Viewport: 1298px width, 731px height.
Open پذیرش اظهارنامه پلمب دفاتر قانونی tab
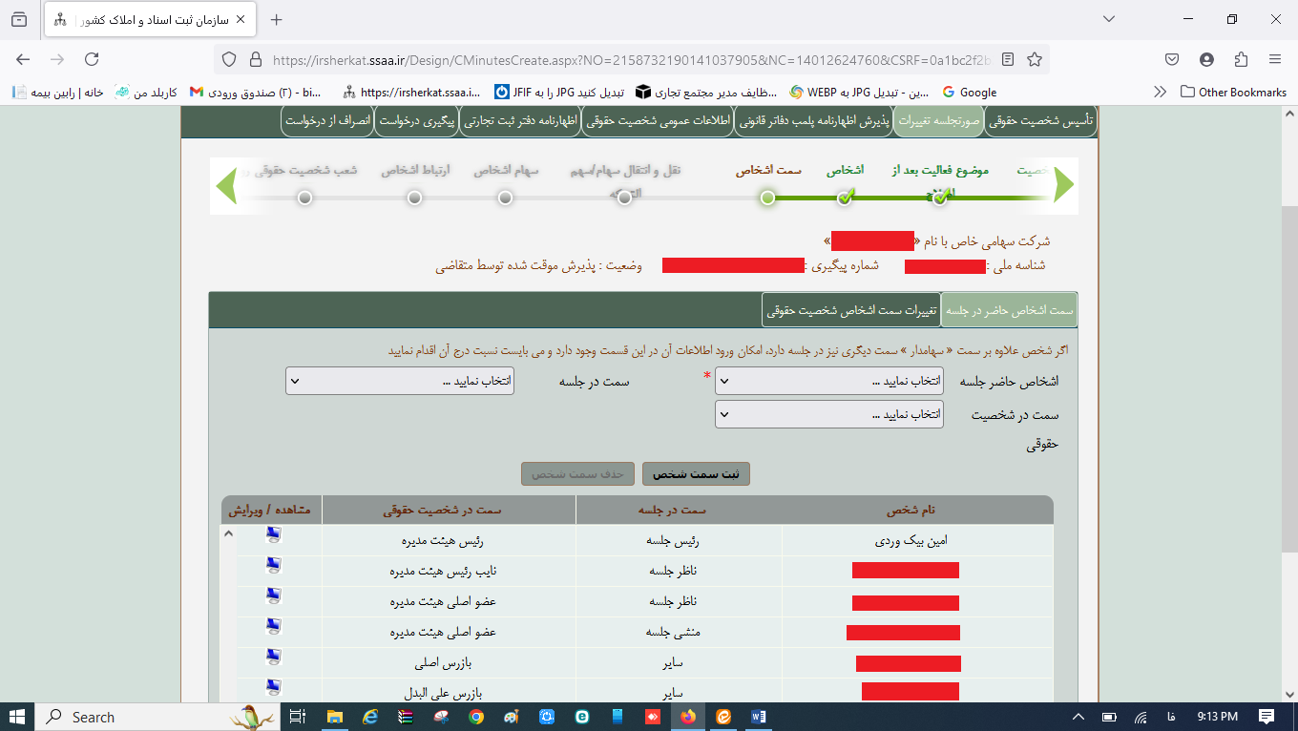click(x=815, y=121)
